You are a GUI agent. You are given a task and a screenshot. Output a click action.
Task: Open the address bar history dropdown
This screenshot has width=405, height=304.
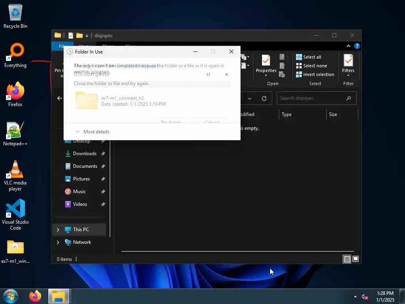(x=250, y=99)
